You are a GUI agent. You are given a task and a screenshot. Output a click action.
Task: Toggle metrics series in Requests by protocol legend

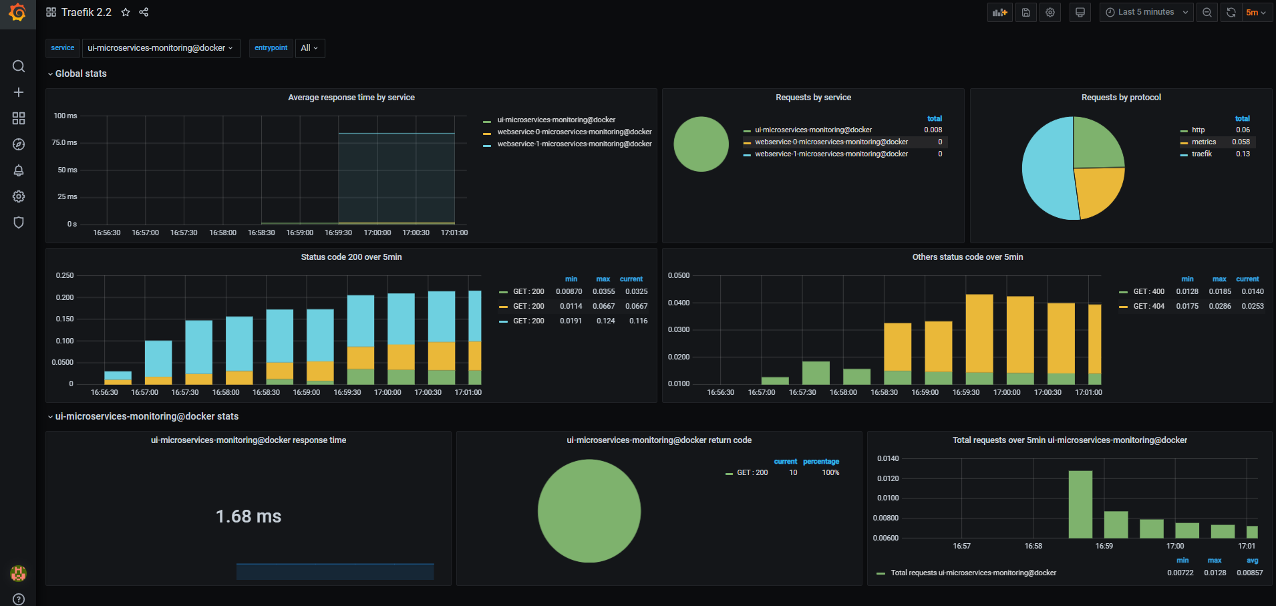click(x=1204, y=142)
